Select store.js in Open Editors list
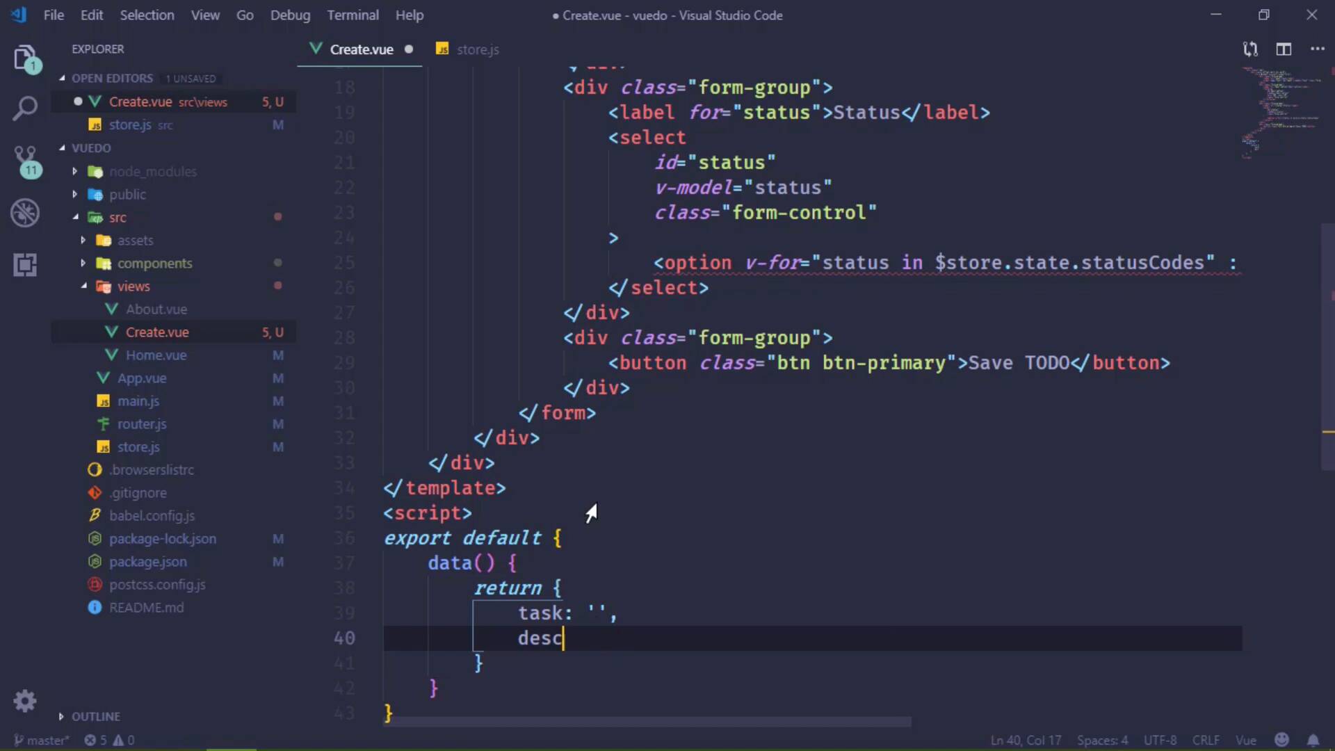1335x751 pixels. 174,124
